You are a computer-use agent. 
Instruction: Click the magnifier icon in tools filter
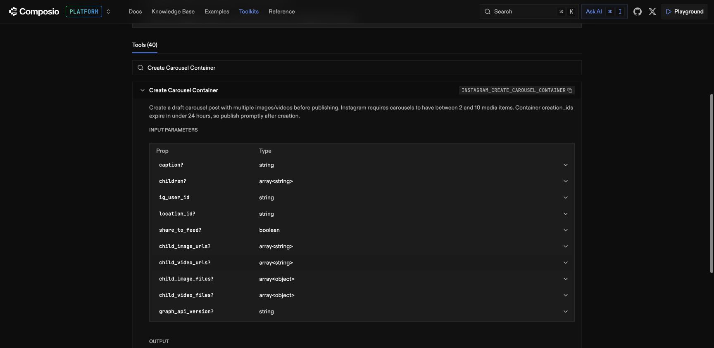point(140,68)
